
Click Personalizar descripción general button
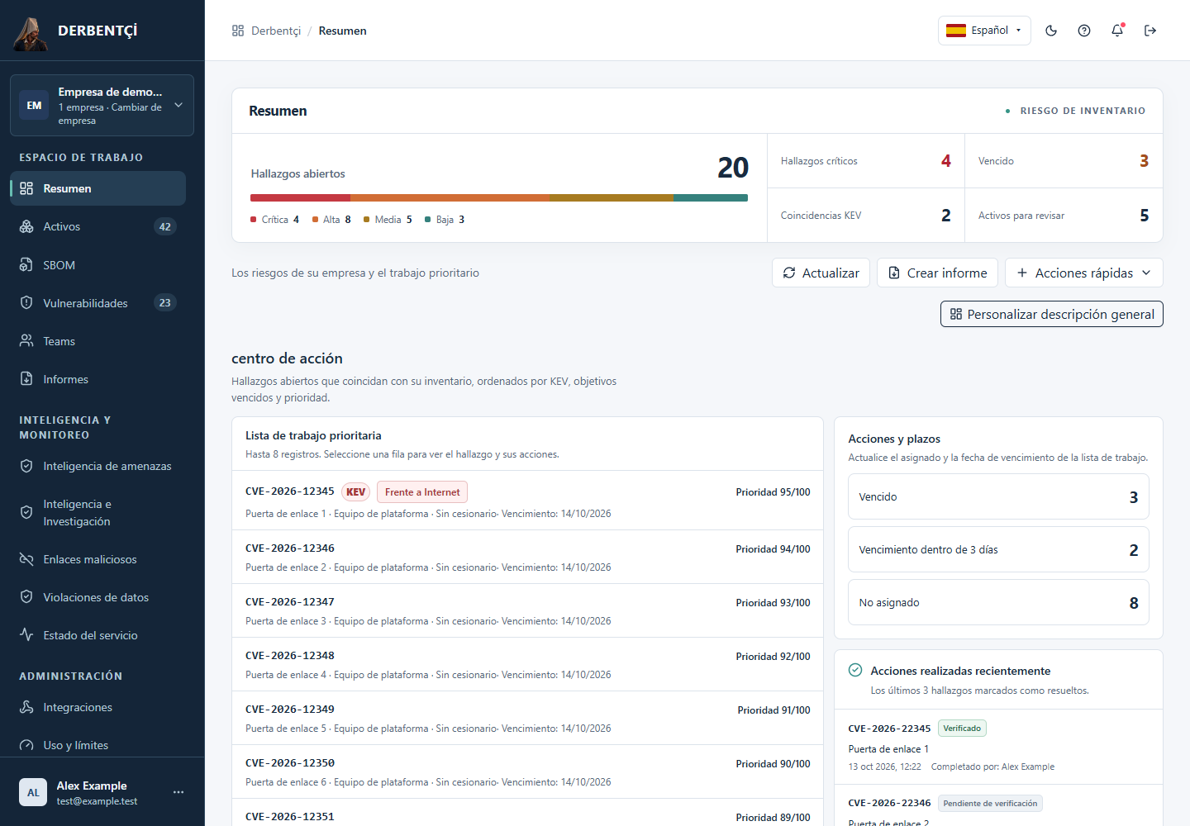(x=1051, y=314)
